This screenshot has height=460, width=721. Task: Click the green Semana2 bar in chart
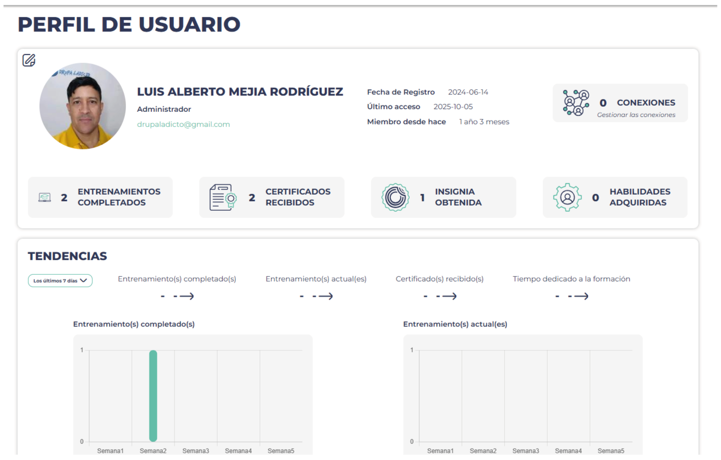[x=153, y=395]
